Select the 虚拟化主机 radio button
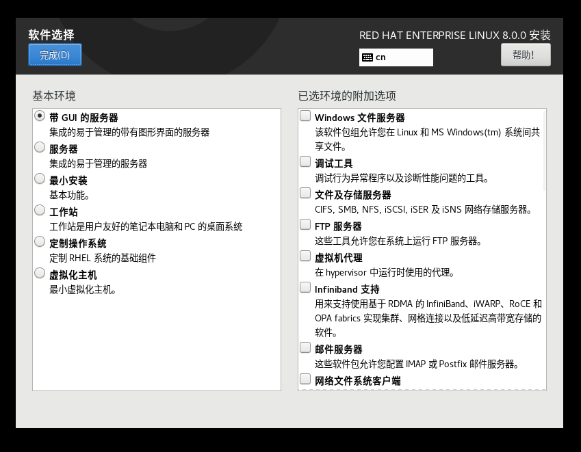Screen dimensions: 581x452 (40, 274)
